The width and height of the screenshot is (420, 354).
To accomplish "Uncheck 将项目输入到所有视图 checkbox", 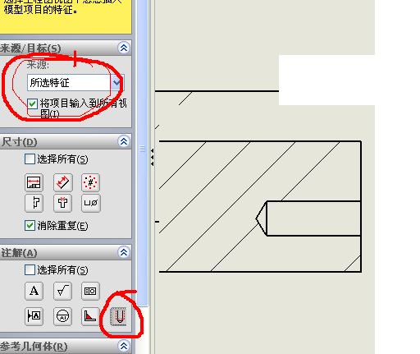I will (33, 103).
